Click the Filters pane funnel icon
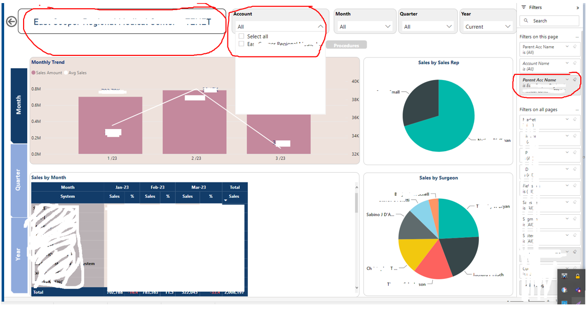The height and width of the screenshot is (309, 588). 524,7
